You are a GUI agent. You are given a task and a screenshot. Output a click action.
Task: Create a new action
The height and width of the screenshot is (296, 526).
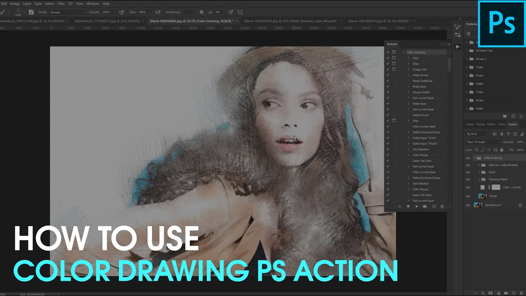tap(434, 206)
